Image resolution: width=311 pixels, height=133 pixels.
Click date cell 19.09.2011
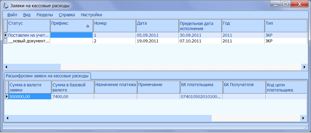[157, 41]
